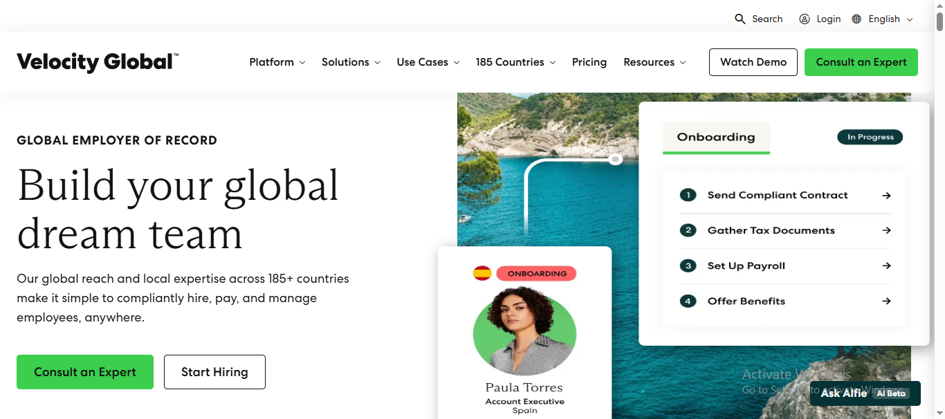This screenshot has height=419, width=945.
Task: Click the Login link
Action: (x=829, y=19)
